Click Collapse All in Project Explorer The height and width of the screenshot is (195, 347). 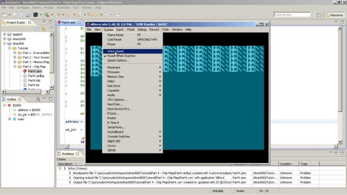click(37, 29)
